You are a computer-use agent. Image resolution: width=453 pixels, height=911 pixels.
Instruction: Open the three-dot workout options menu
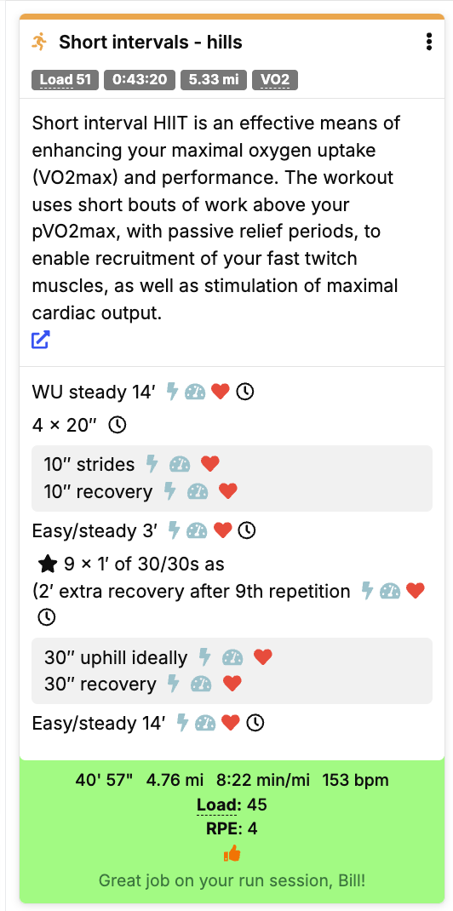click(428, 42)
